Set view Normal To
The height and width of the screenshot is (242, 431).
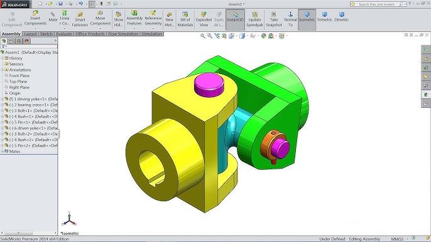(x=290, y=19)
